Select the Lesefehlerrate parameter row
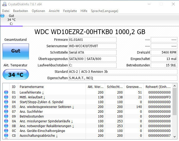Screen dimensions: 179x141 point(87,92)
